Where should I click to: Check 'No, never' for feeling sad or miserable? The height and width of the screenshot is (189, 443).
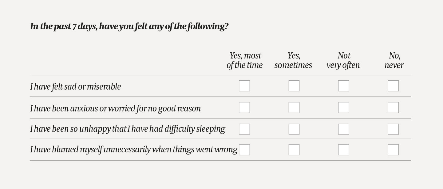[393, 86]
